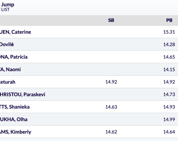Open Olha's athlete entry
This screenshot has width=178, height=141.
click(x=14, y=119)
